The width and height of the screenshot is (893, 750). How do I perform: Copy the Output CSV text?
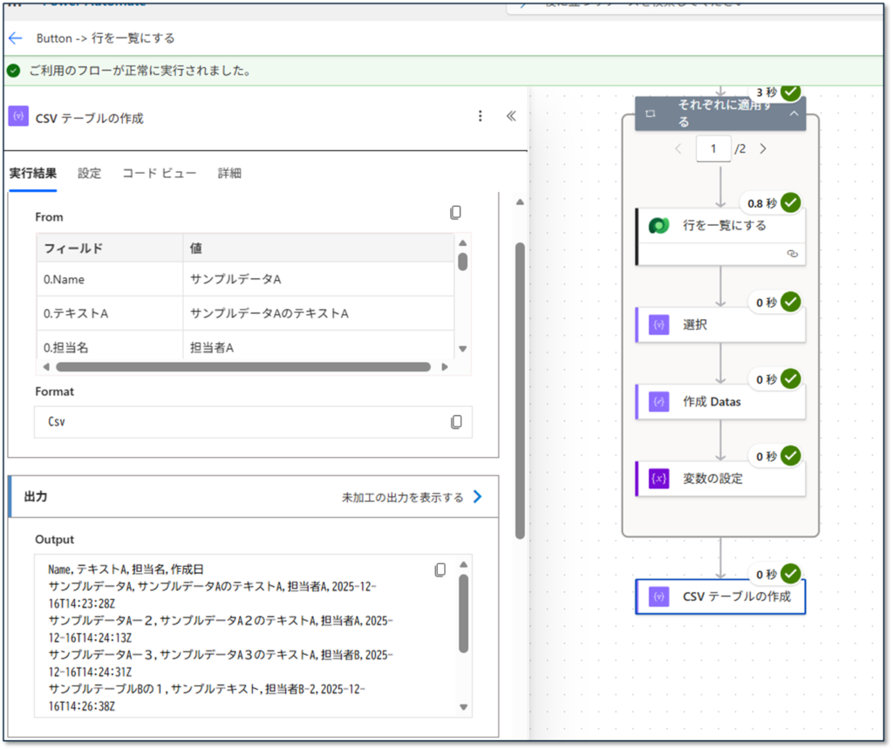coord(440,569)
